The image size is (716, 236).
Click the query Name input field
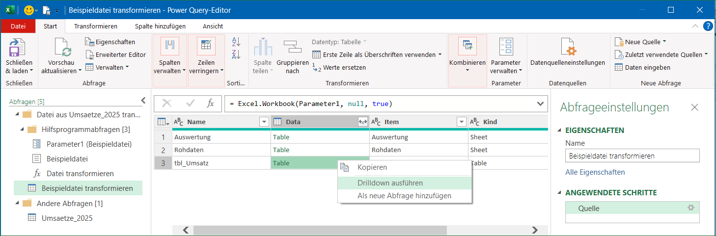click(632, 156)
